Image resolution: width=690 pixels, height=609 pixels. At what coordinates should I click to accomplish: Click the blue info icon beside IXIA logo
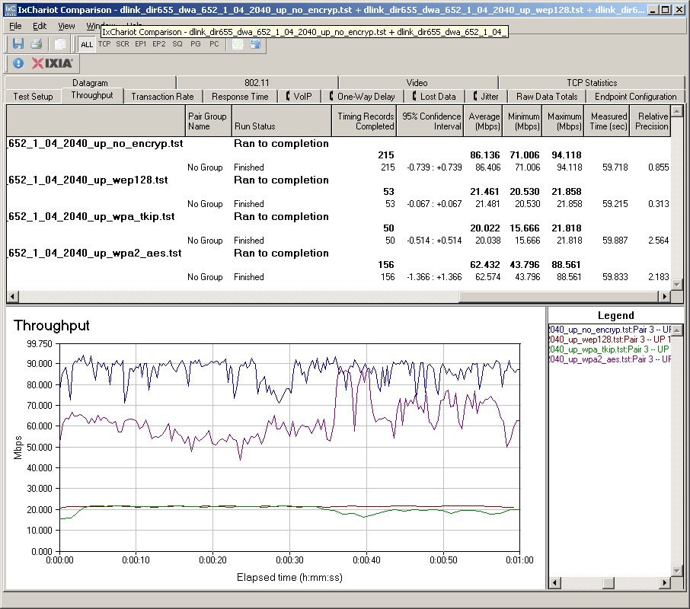tap(18, 63)
